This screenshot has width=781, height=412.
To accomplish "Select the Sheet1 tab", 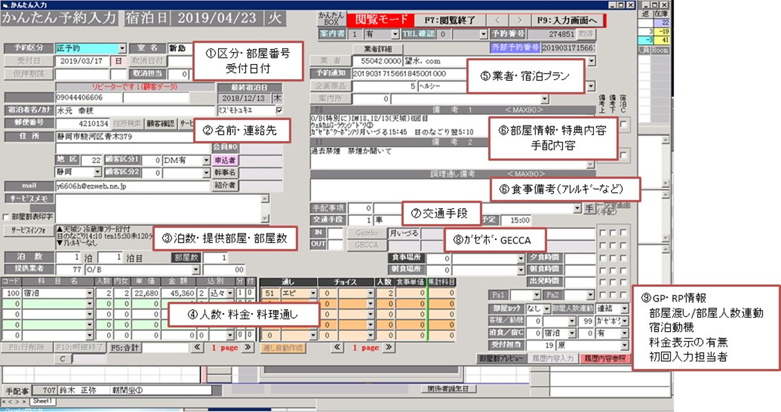I will pyautogui.click(x=42, y=401).
